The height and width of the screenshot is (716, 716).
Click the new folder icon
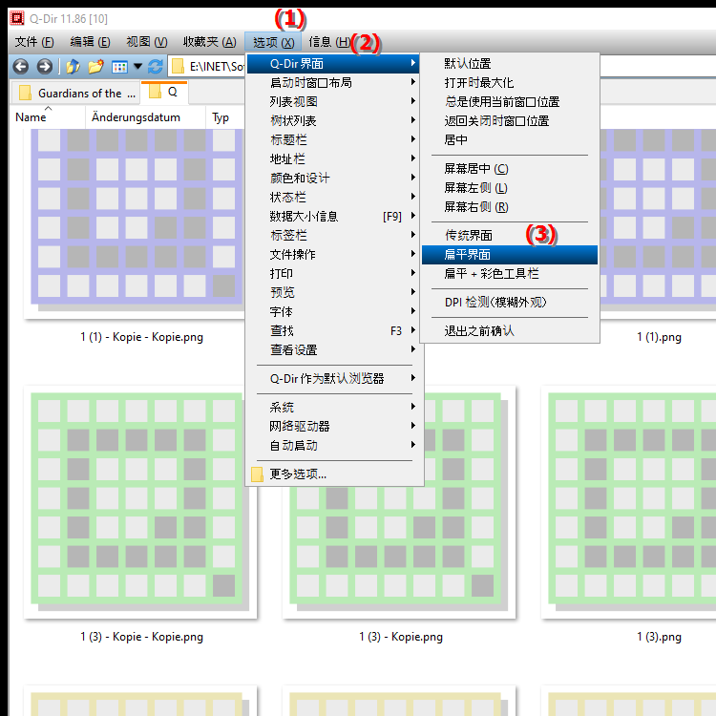[95, 67]
